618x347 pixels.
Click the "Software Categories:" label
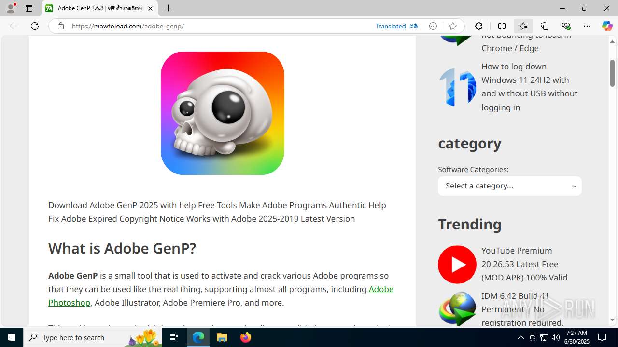tap(473, 169)
